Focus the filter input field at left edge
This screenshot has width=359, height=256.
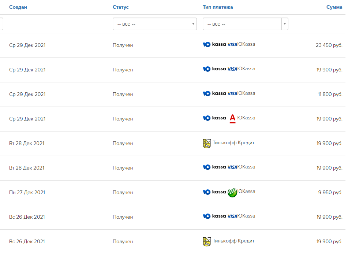[x=1, y=24]
